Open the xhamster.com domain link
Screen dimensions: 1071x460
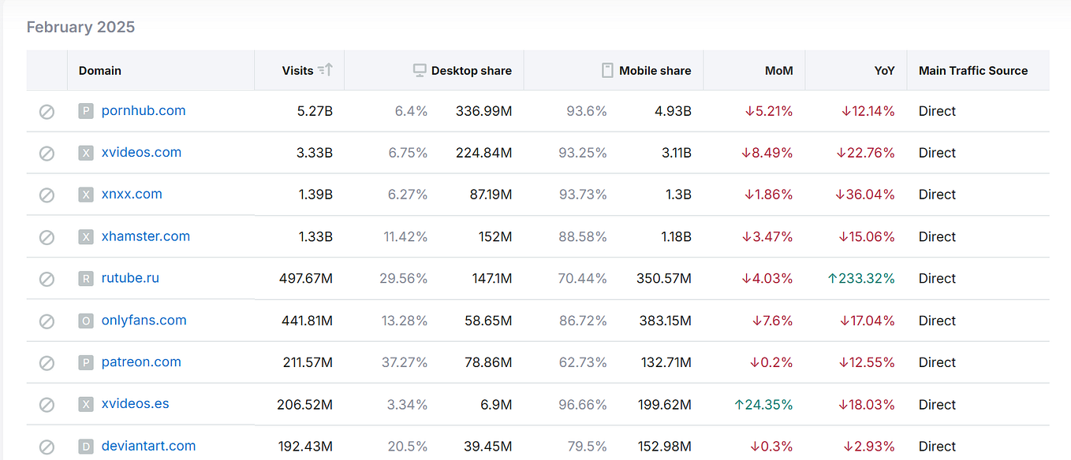click(146, 236)
